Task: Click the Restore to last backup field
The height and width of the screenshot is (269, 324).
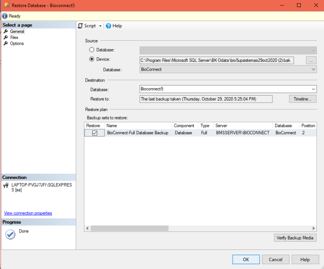Action: click(x=206, y=99)
